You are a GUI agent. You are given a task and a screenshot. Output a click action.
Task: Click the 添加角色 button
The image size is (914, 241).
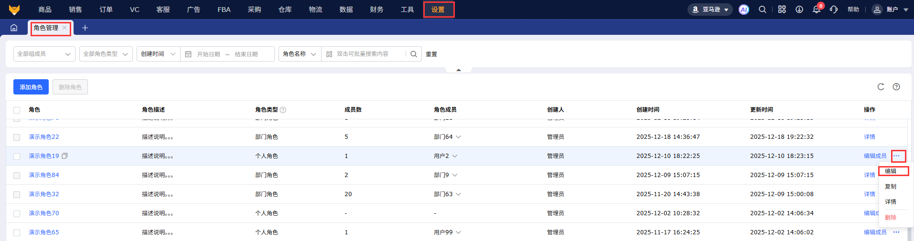[x=31, y=87]
